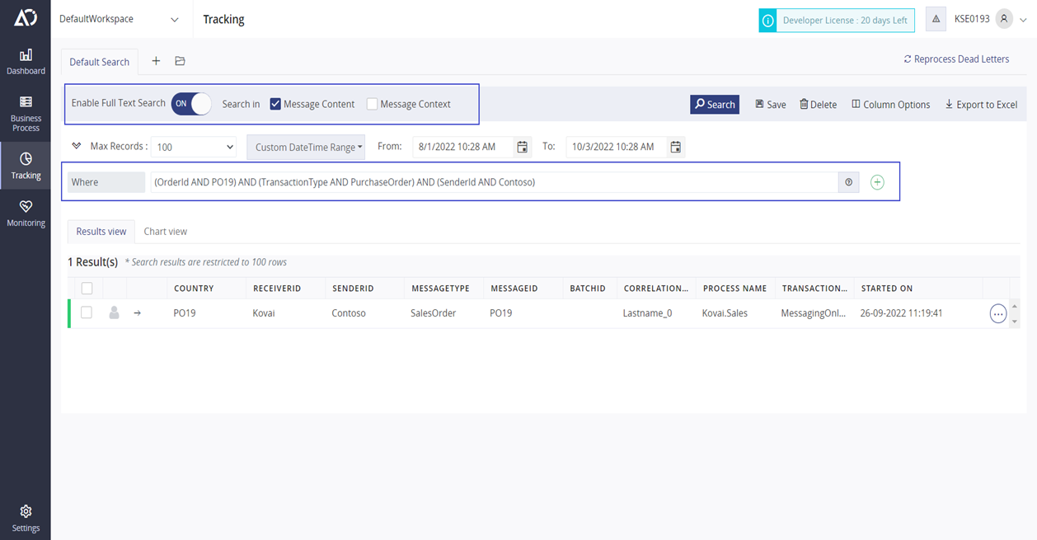This screenshot has width=1037, height=540.
Task: Sort by SENDERID column header
Action: point(353,289)
